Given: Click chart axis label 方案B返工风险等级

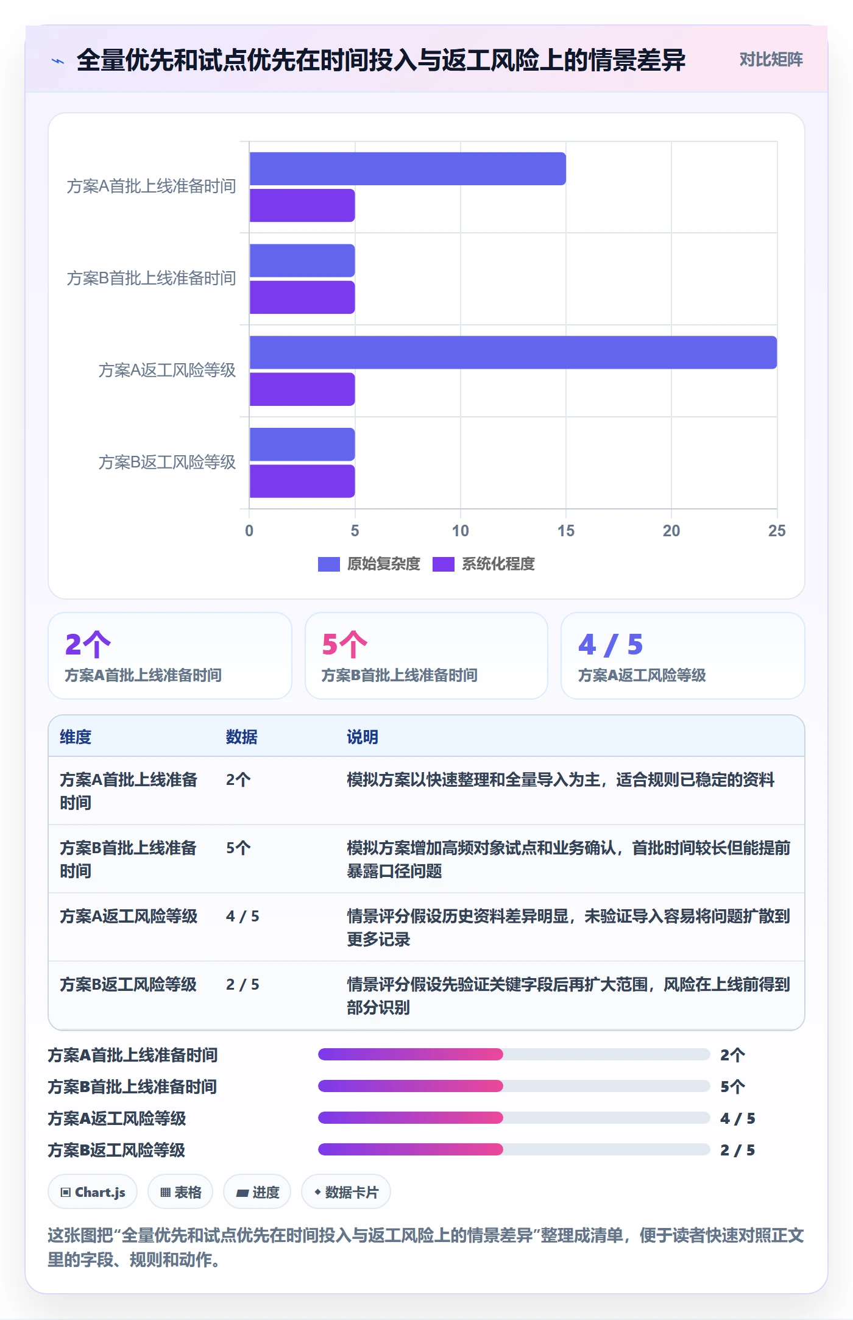Looking at the screenshot, I should (x=167, y=463).
